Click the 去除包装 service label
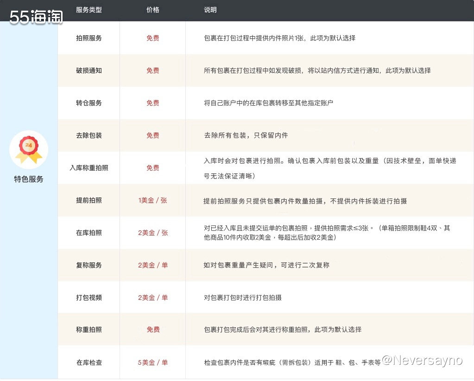Screen dimensions: 474x381 [88, 135]
